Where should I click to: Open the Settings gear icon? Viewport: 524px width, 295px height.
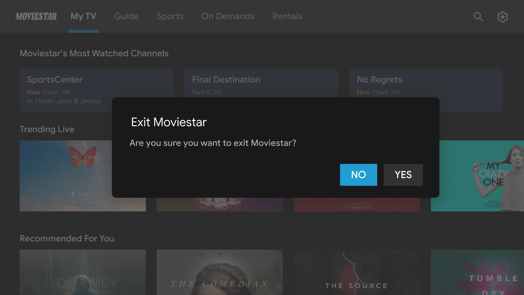(502, 16)
